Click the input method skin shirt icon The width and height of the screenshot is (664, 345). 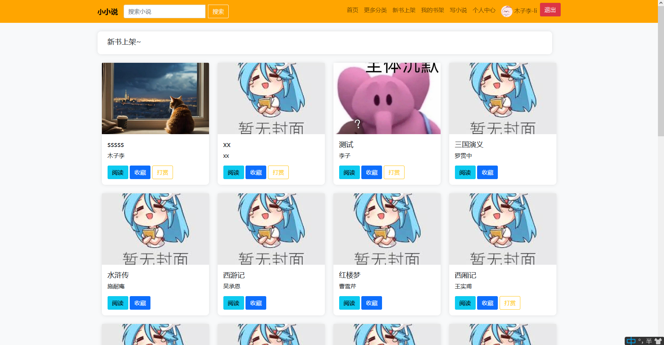pos(658,341)
